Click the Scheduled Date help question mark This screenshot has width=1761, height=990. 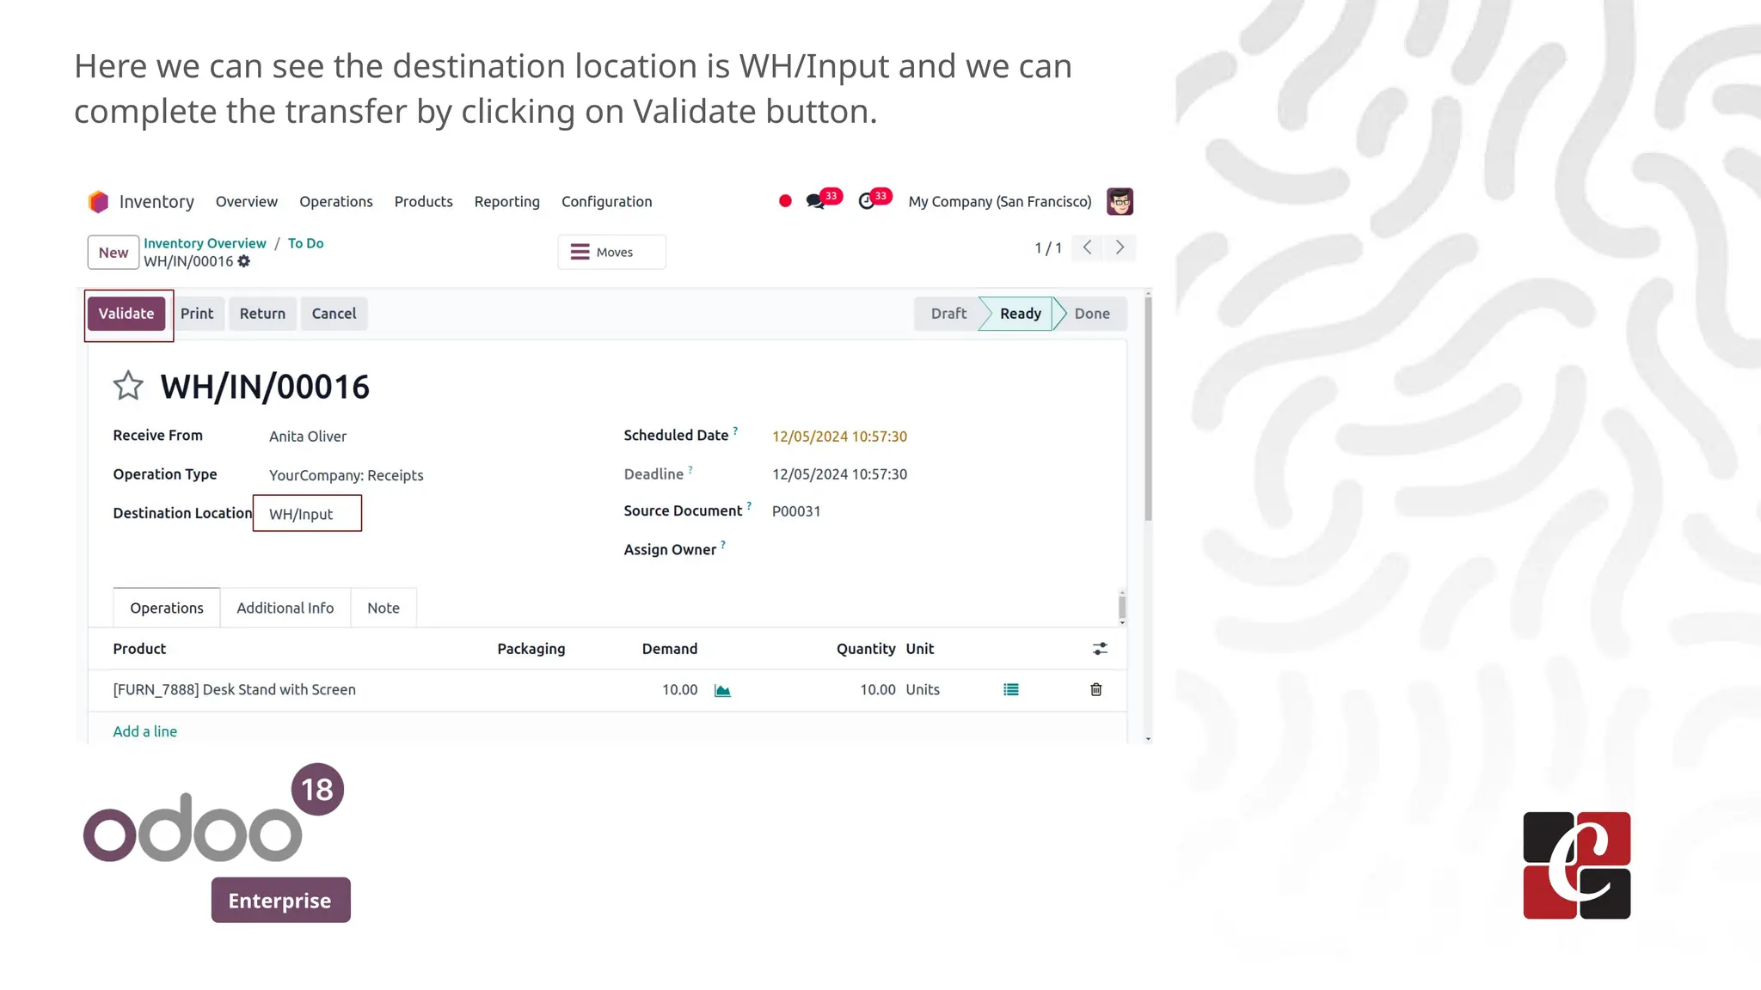pyautogui.click(x=735, y=431)
